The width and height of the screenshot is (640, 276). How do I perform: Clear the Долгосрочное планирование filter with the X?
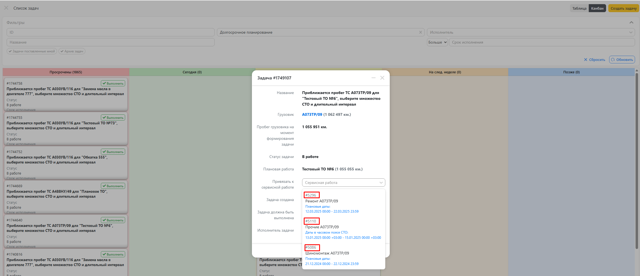420,32
